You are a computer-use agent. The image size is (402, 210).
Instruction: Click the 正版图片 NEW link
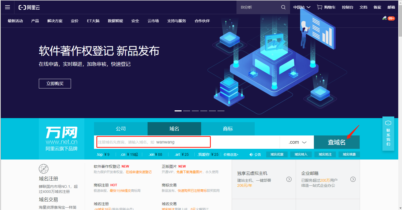point(174,166)
